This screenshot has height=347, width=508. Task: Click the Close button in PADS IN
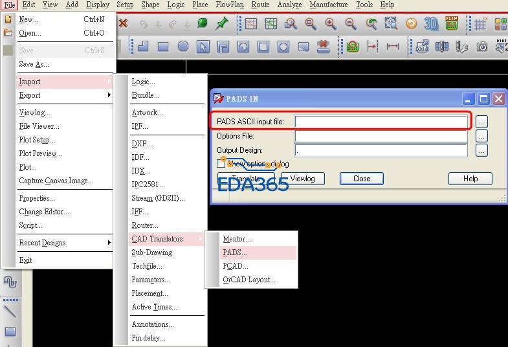click(362, 179)
